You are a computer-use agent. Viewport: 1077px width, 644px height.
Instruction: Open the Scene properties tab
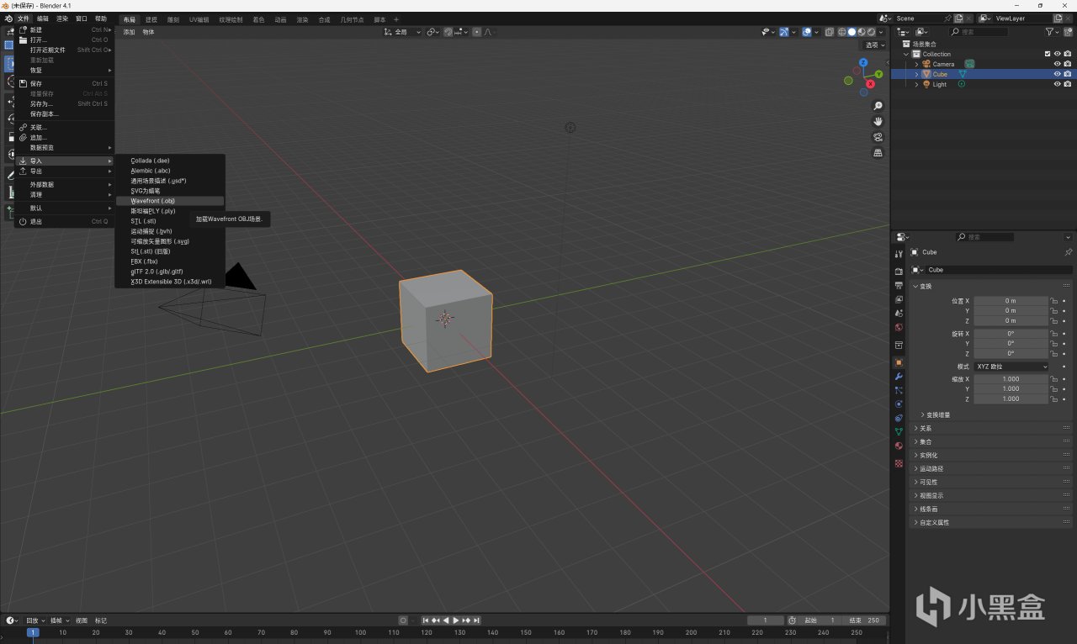899,314
